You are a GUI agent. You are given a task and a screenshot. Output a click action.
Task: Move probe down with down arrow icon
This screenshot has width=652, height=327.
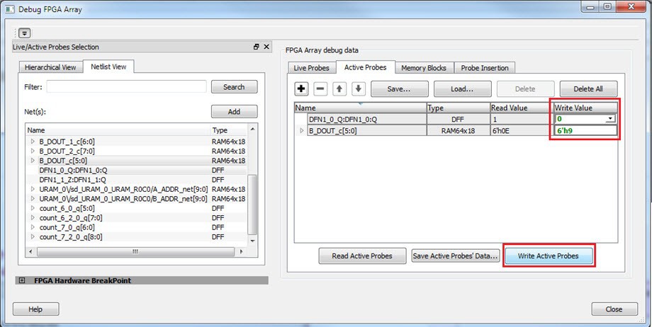pos(359,89)
